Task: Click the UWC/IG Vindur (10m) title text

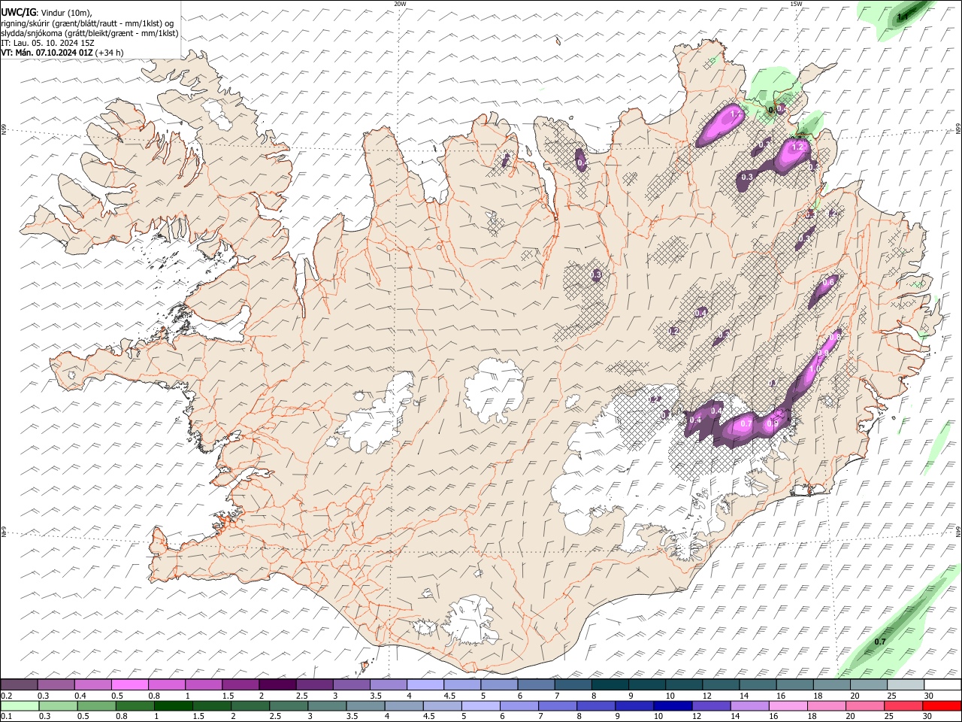Action: tap(47, 13)
